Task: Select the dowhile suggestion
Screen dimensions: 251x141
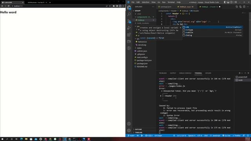Action: pos(213,33)
